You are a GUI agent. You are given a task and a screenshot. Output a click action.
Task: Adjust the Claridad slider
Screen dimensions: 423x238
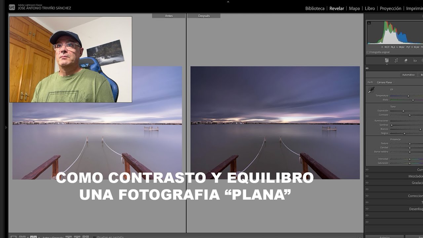click(x=409, y=148)
